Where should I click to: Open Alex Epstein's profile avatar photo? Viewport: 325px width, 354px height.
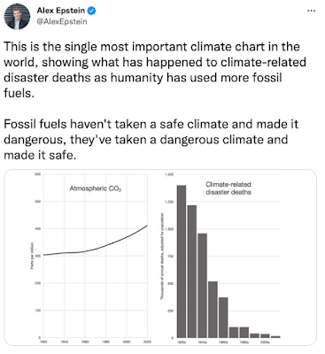point(17,17)
